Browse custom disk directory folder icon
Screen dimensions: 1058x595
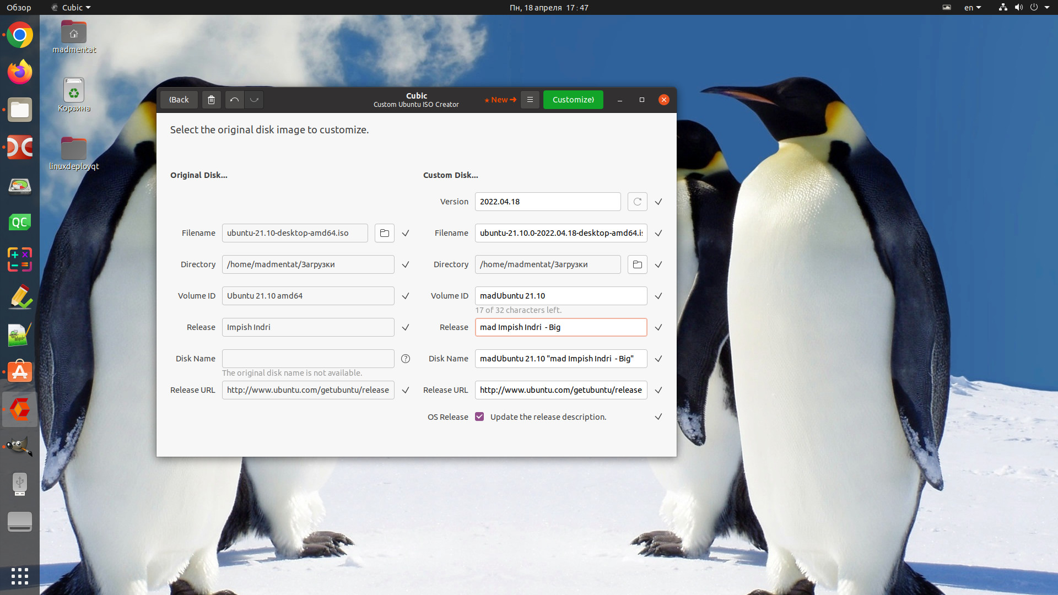click(x=638, y=264)
